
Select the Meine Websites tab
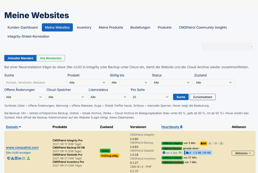click(57, 27)
